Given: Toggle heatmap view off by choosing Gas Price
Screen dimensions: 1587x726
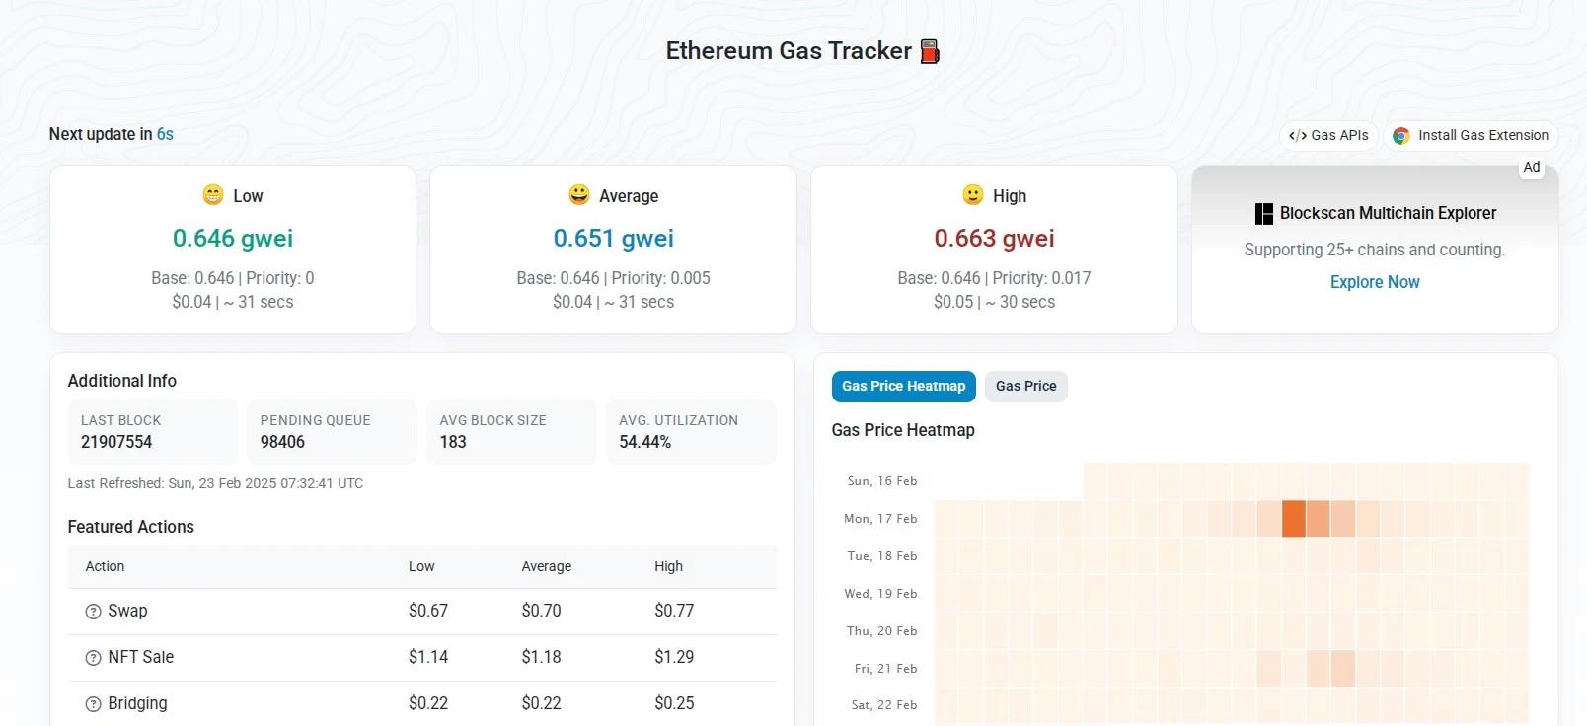Looking at the screenshot, I should pos(1025,386).
